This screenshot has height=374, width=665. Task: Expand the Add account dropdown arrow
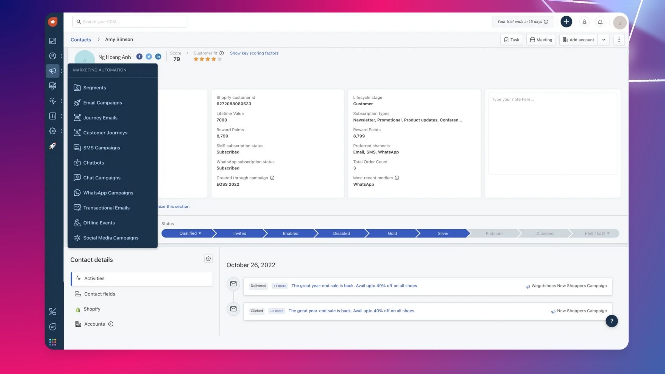point(604,40)
